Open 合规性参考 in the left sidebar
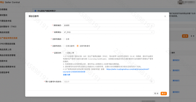The image size is (196, 102). click(x=5, y=72)
